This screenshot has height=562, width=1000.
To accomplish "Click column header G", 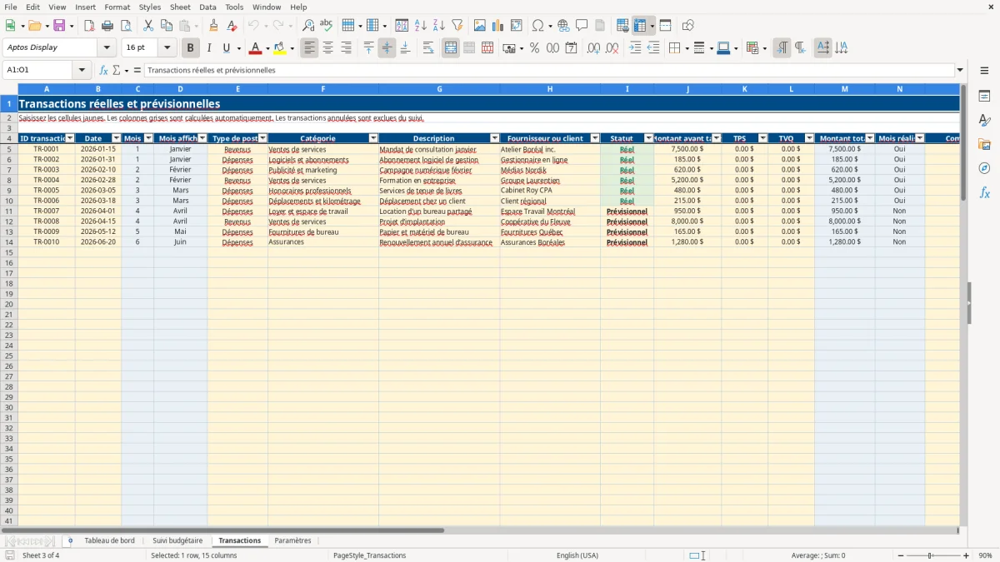I will (439, 88).
